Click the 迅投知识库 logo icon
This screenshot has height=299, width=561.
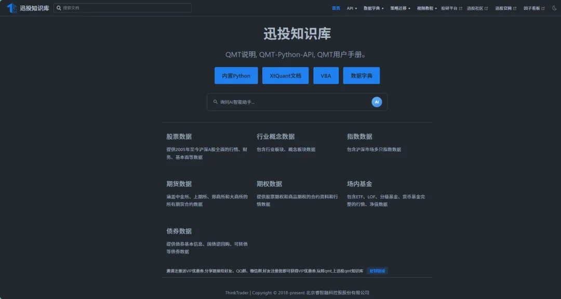pyautogui.click(x=12, y=8)
